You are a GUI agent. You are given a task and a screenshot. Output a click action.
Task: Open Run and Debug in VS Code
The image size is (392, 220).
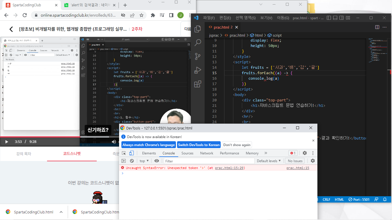tap(198, 70)
